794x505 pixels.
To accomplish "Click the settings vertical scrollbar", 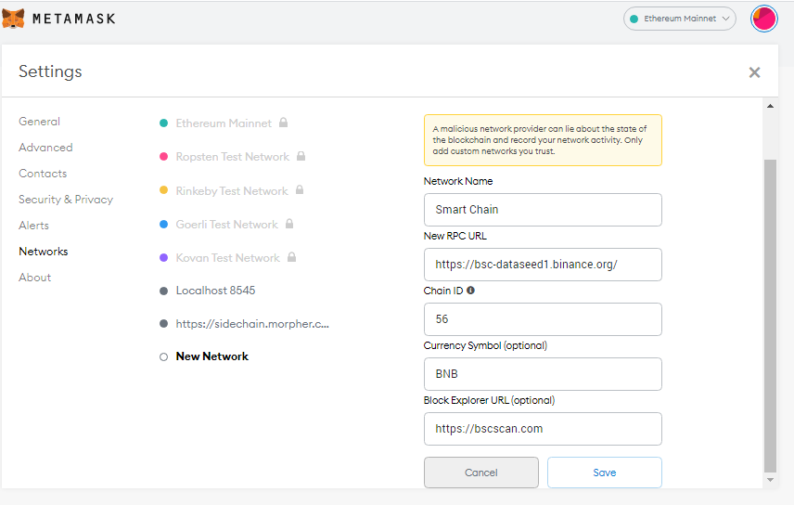I will 769,316.
